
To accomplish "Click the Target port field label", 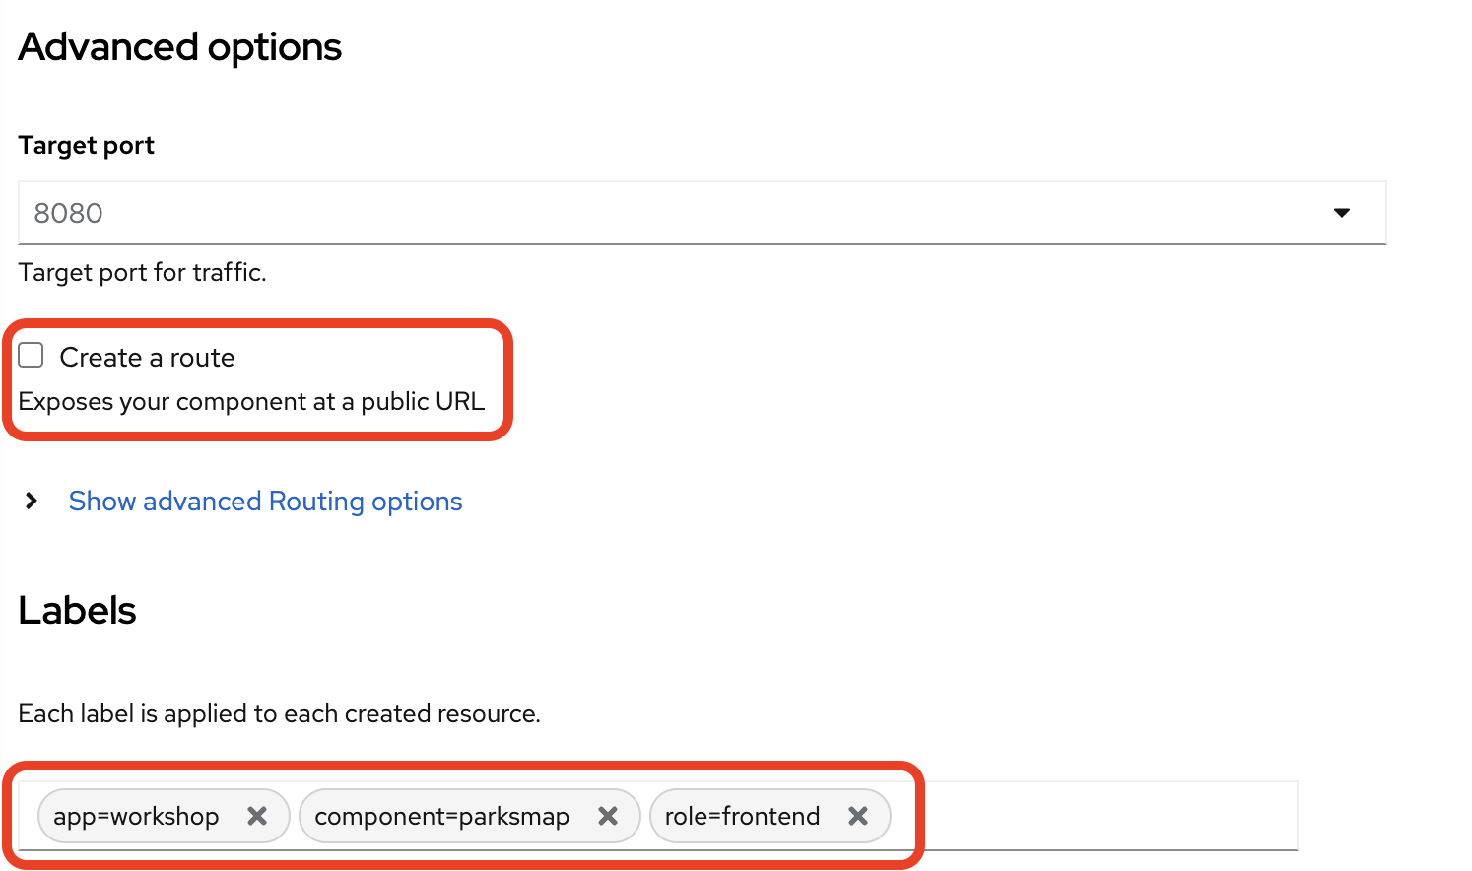I will point(86,146).
